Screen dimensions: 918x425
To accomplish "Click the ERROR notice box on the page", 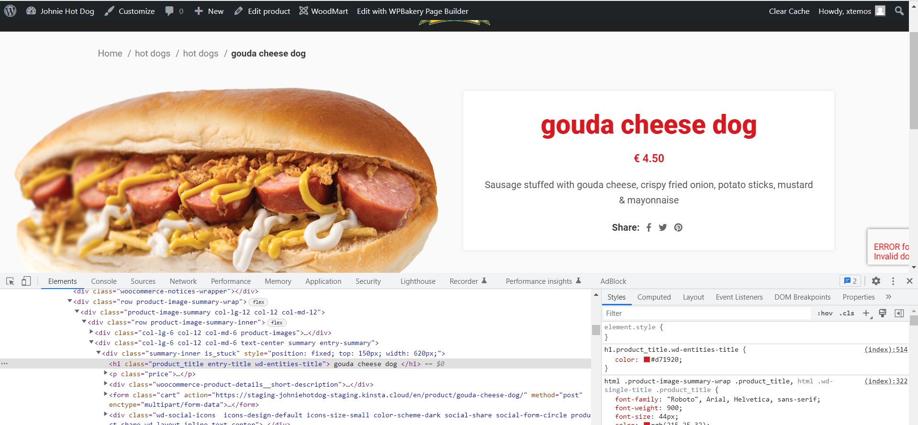I will pos(888,247).
